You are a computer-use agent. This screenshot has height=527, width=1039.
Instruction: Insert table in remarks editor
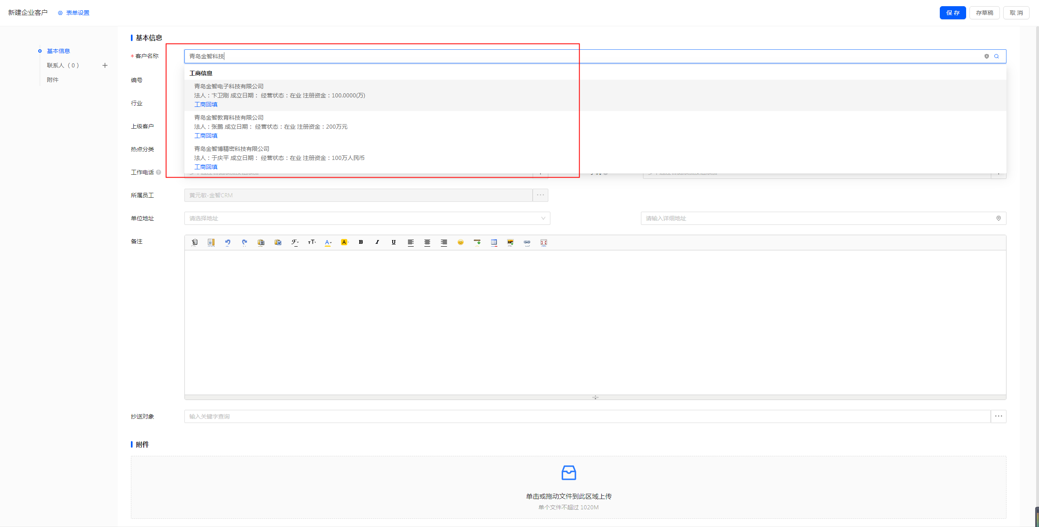tap(494, 243)
